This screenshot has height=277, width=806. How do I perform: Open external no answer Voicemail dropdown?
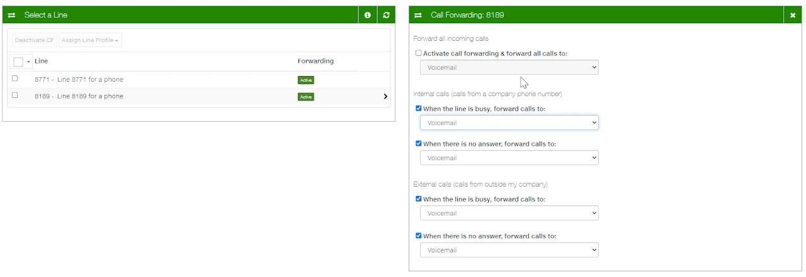point(509,250)
